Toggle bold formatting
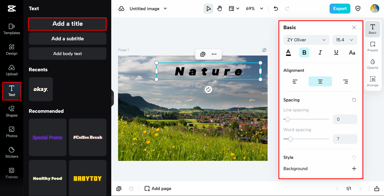The height and width of the screenshot is (196, 384). click(x=304, y=53)
